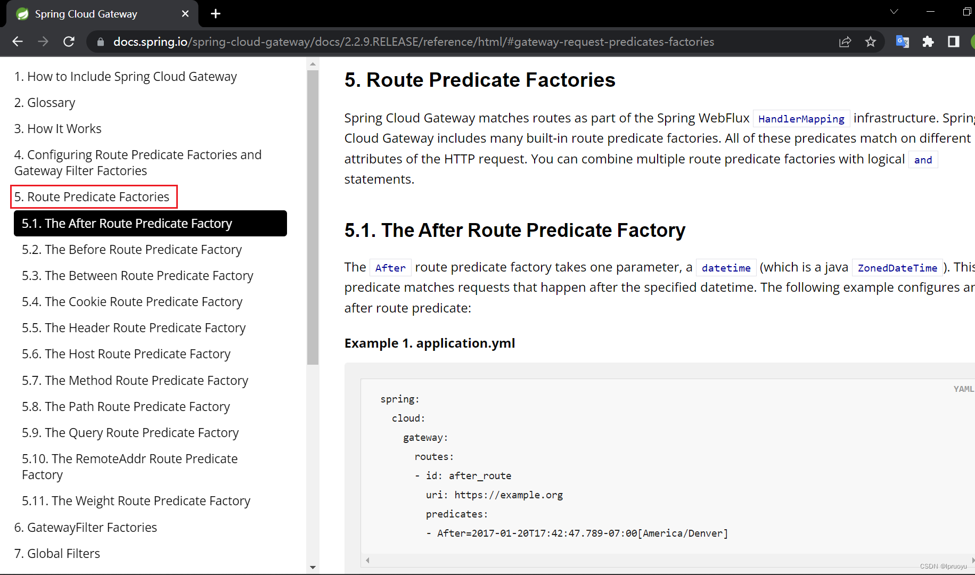Share this page via the share icon

click(x=845, y=42)
